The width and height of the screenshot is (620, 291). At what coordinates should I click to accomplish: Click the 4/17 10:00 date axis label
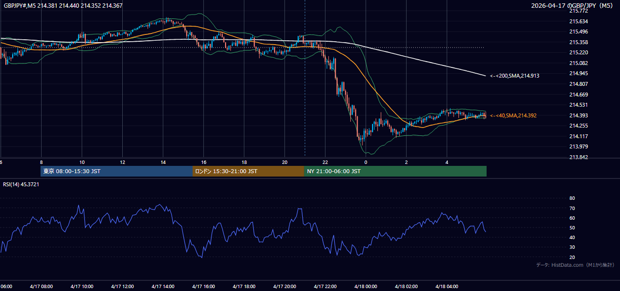tap(82, 287)
